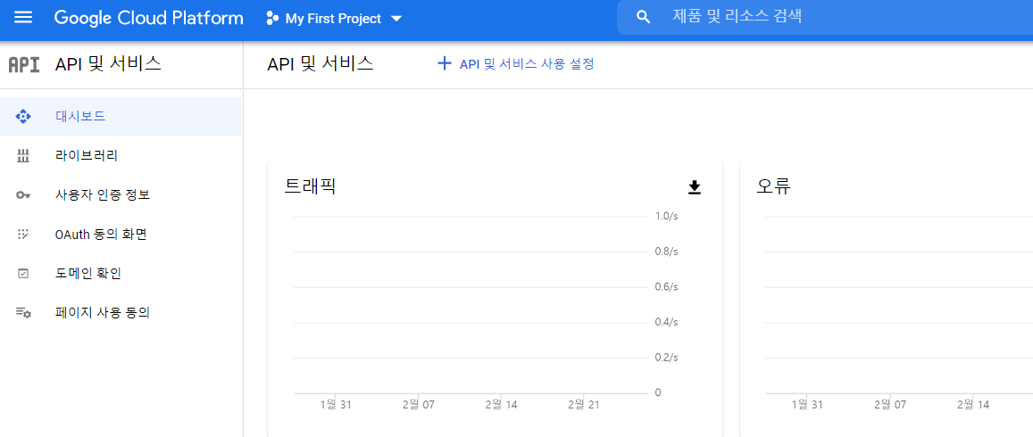Click the Google Cloud Platform logo link
1033x437 pixels.
(x=148, y=18)
